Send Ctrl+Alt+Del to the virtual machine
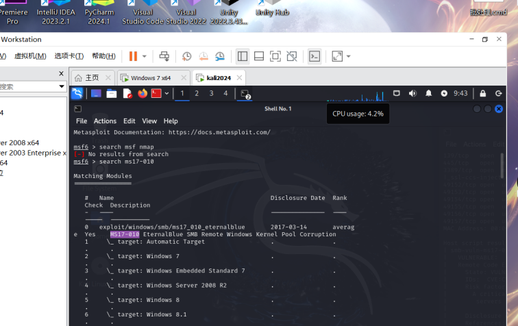 click(164, 56)
